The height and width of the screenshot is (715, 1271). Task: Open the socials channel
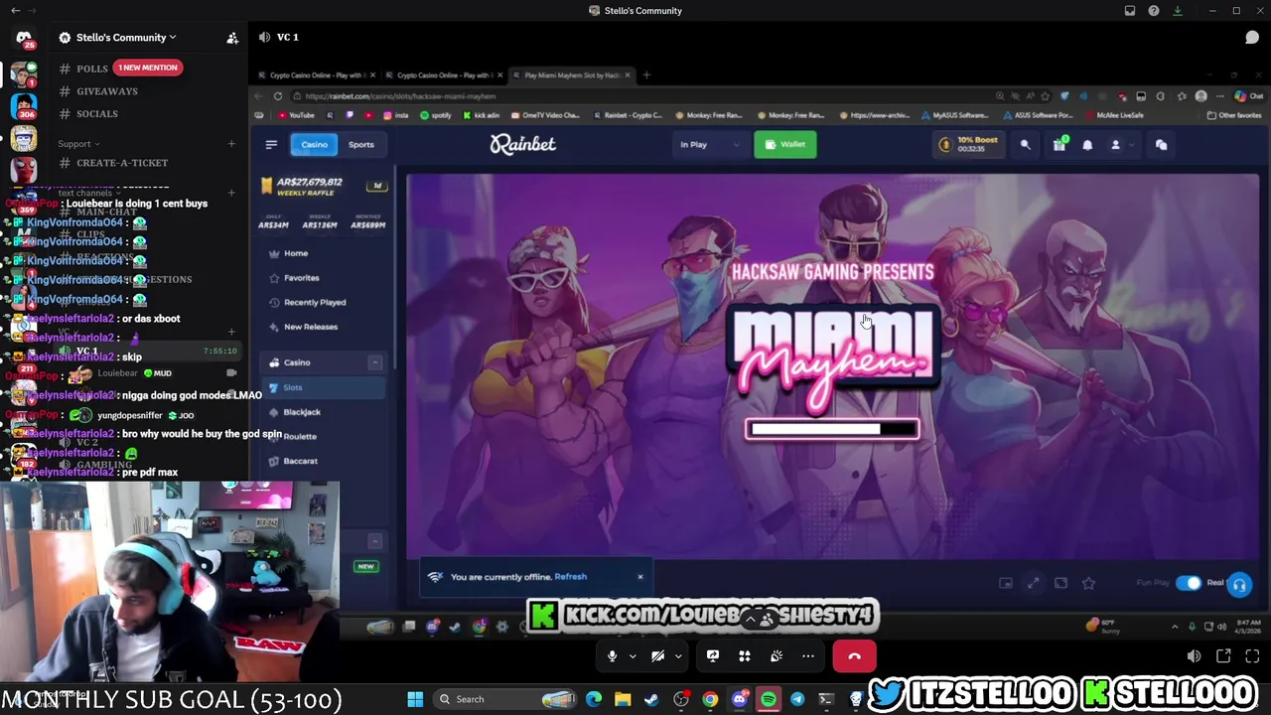click(x=97, y=114)
